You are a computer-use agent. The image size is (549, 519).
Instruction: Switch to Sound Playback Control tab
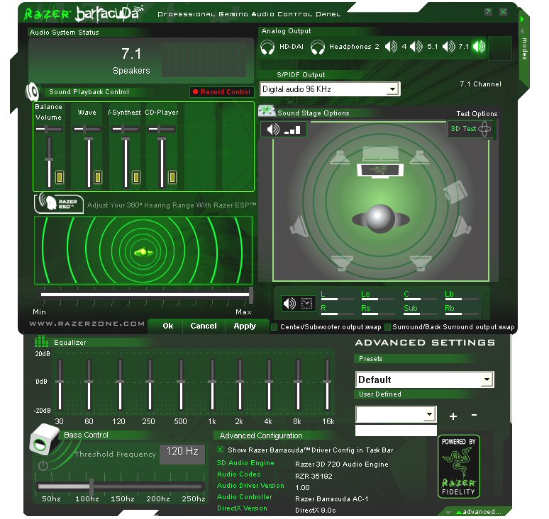click(x=89, y=92)
